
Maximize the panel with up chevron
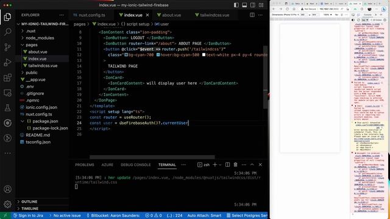(252, 165)
